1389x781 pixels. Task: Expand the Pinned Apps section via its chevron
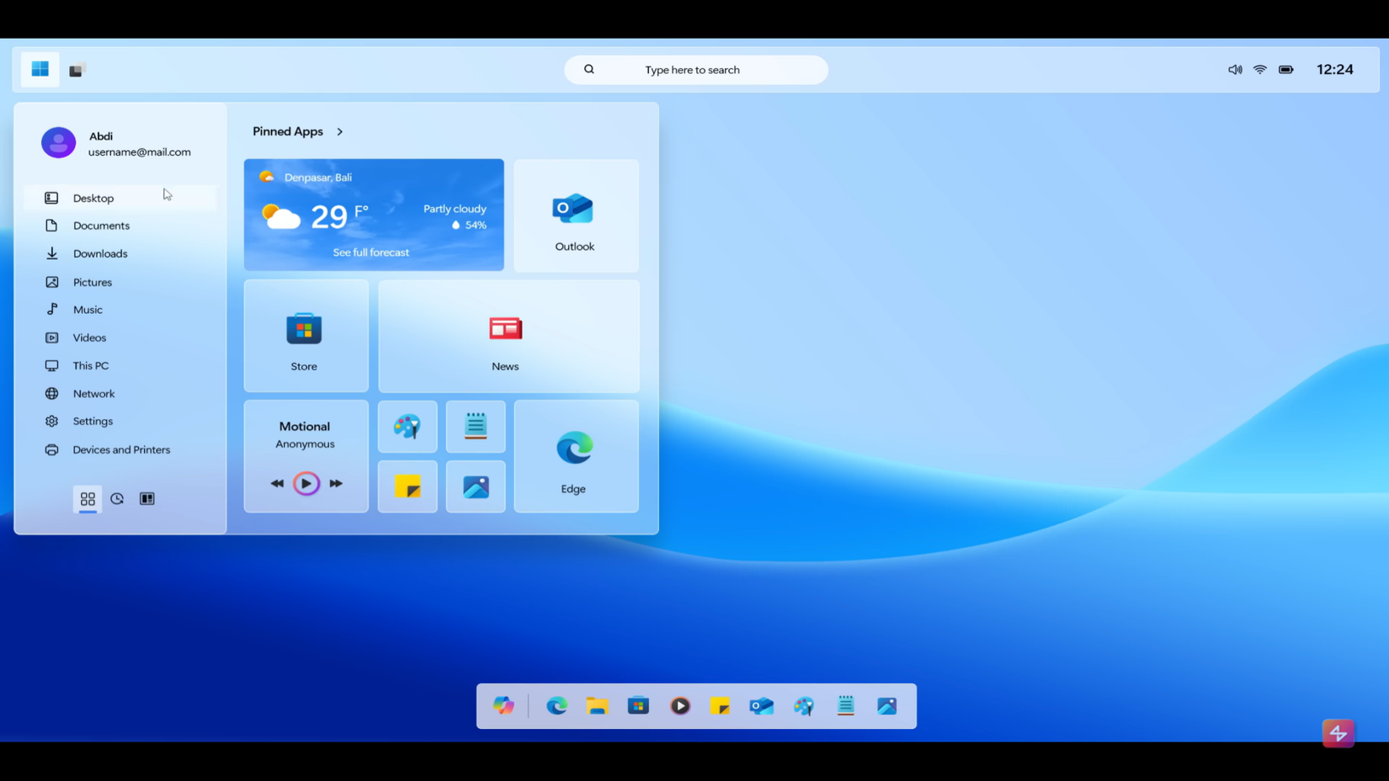[x=340, y=131]
